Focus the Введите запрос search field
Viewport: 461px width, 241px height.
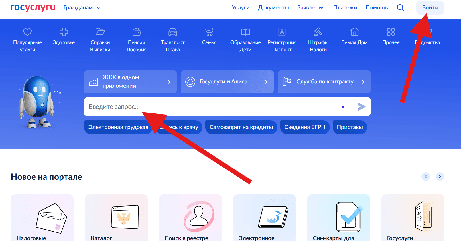pyautogui.click(x=211, y=107)
